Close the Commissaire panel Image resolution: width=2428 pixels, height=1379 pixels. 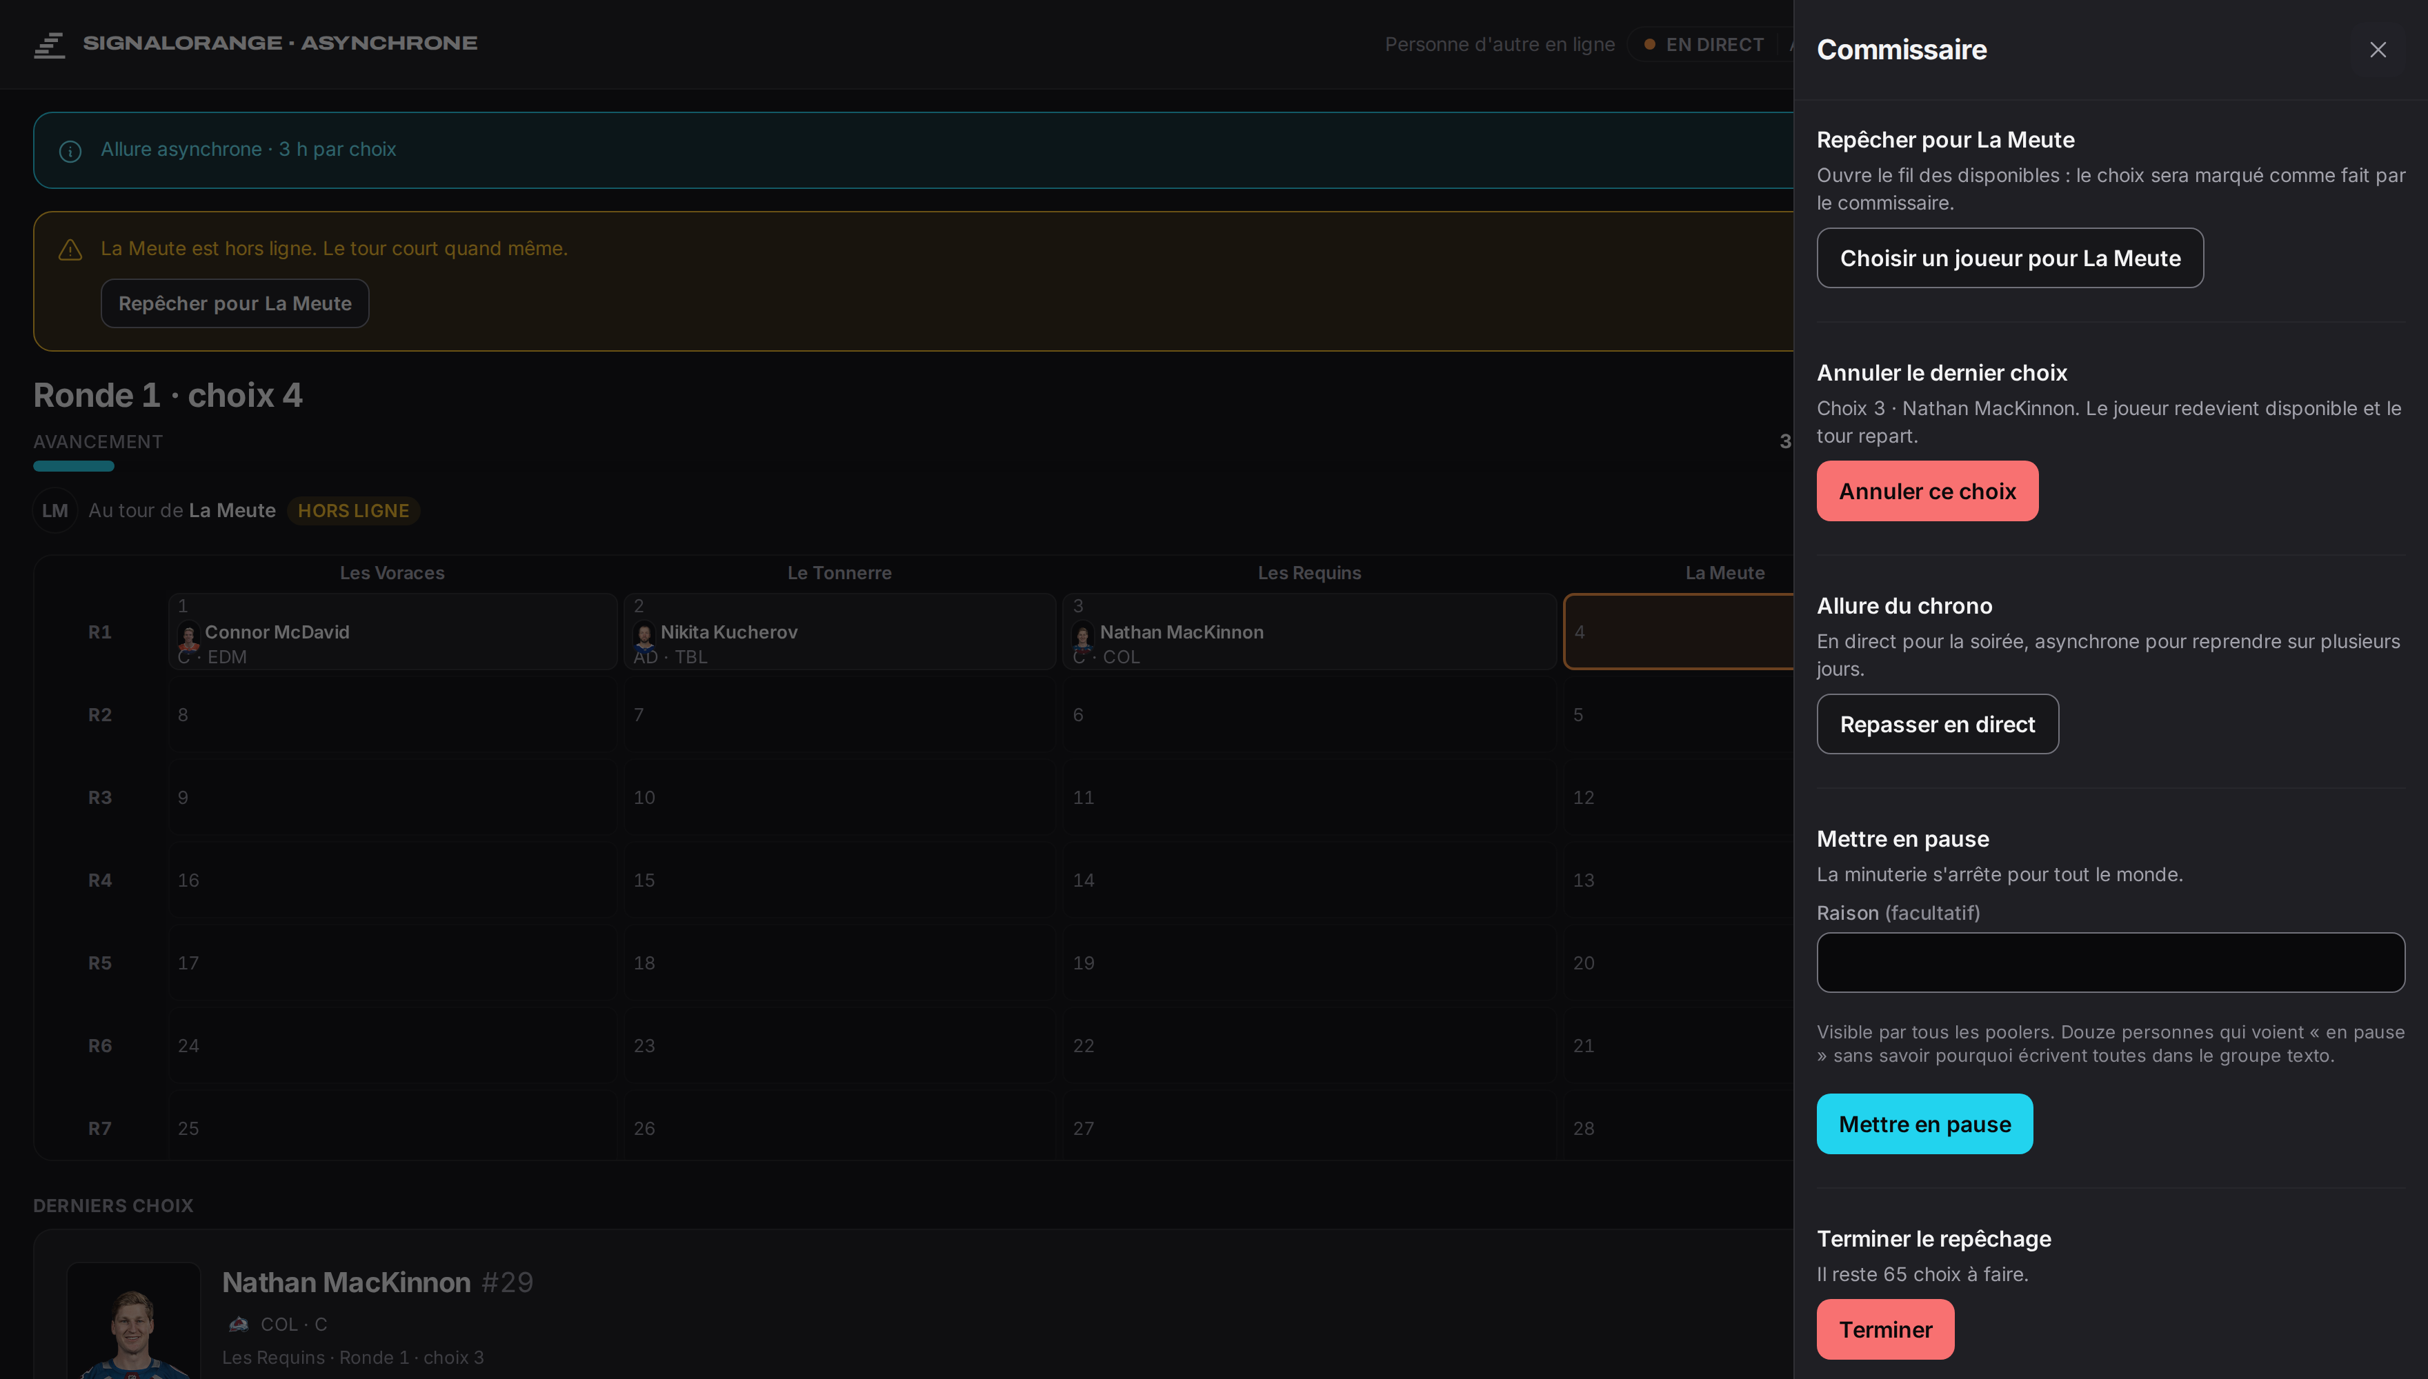2377,49
